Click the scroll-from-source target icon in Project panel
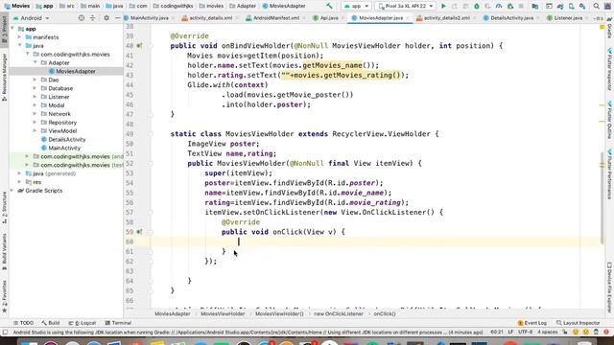The height and width of the screenshot is (345, 614). 81,18
